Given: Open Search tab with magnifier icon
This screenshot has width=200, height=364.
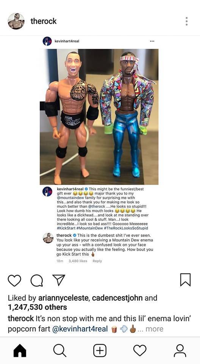Looking at the screenshot, I should 60,350.
